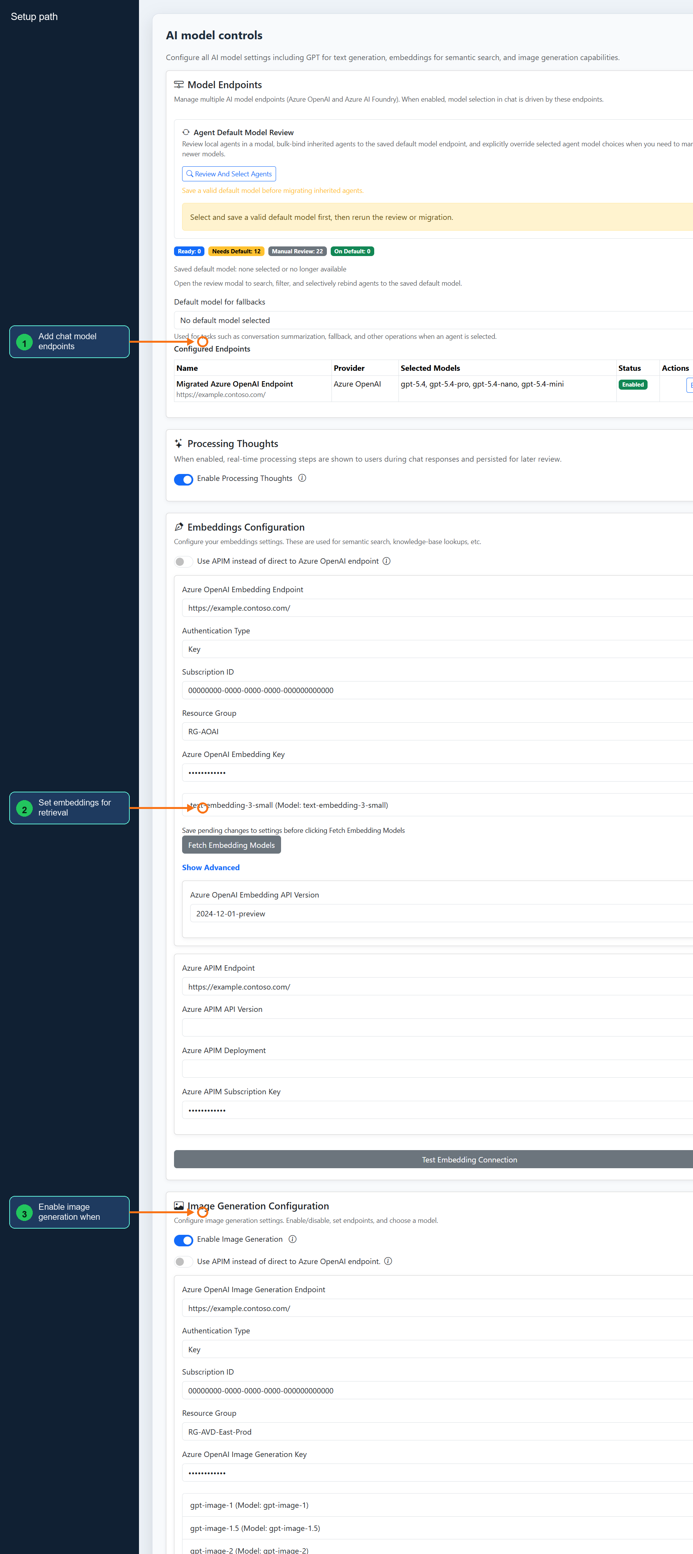Click Review And Select Agents button
693x1554 pixels.
[229, 174]
